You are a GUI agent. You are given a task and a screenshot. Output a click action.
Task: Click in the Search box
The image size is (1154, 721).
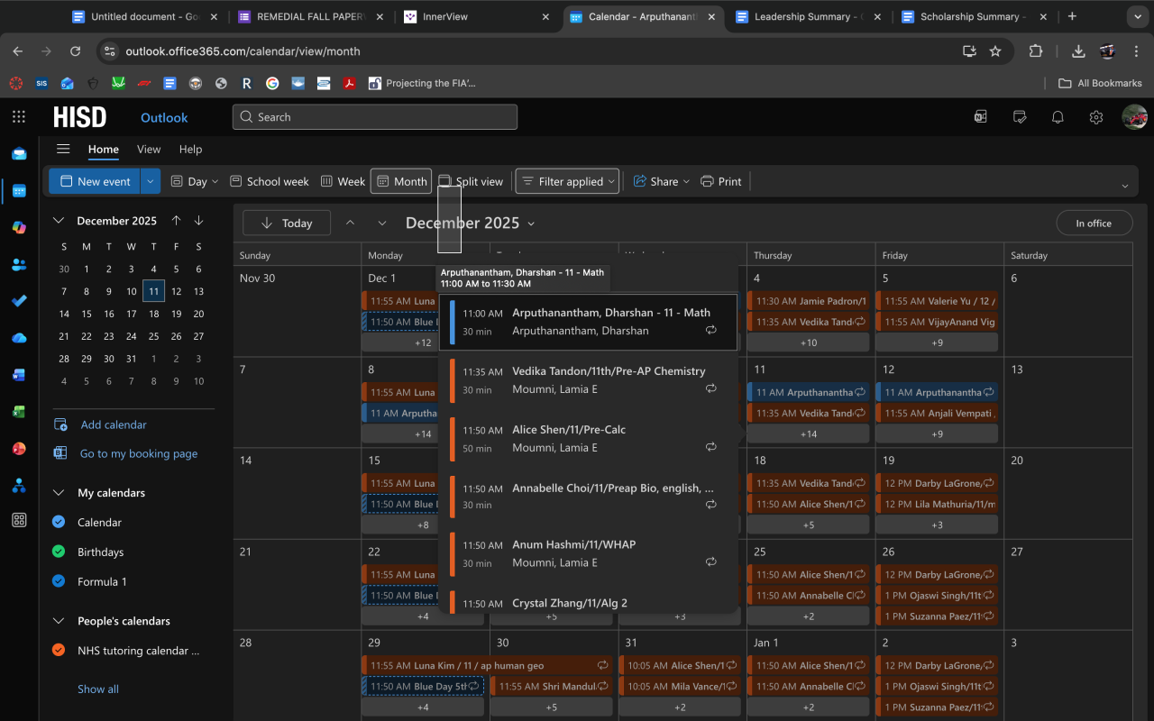pyautogui.click(x=374, y=117)
